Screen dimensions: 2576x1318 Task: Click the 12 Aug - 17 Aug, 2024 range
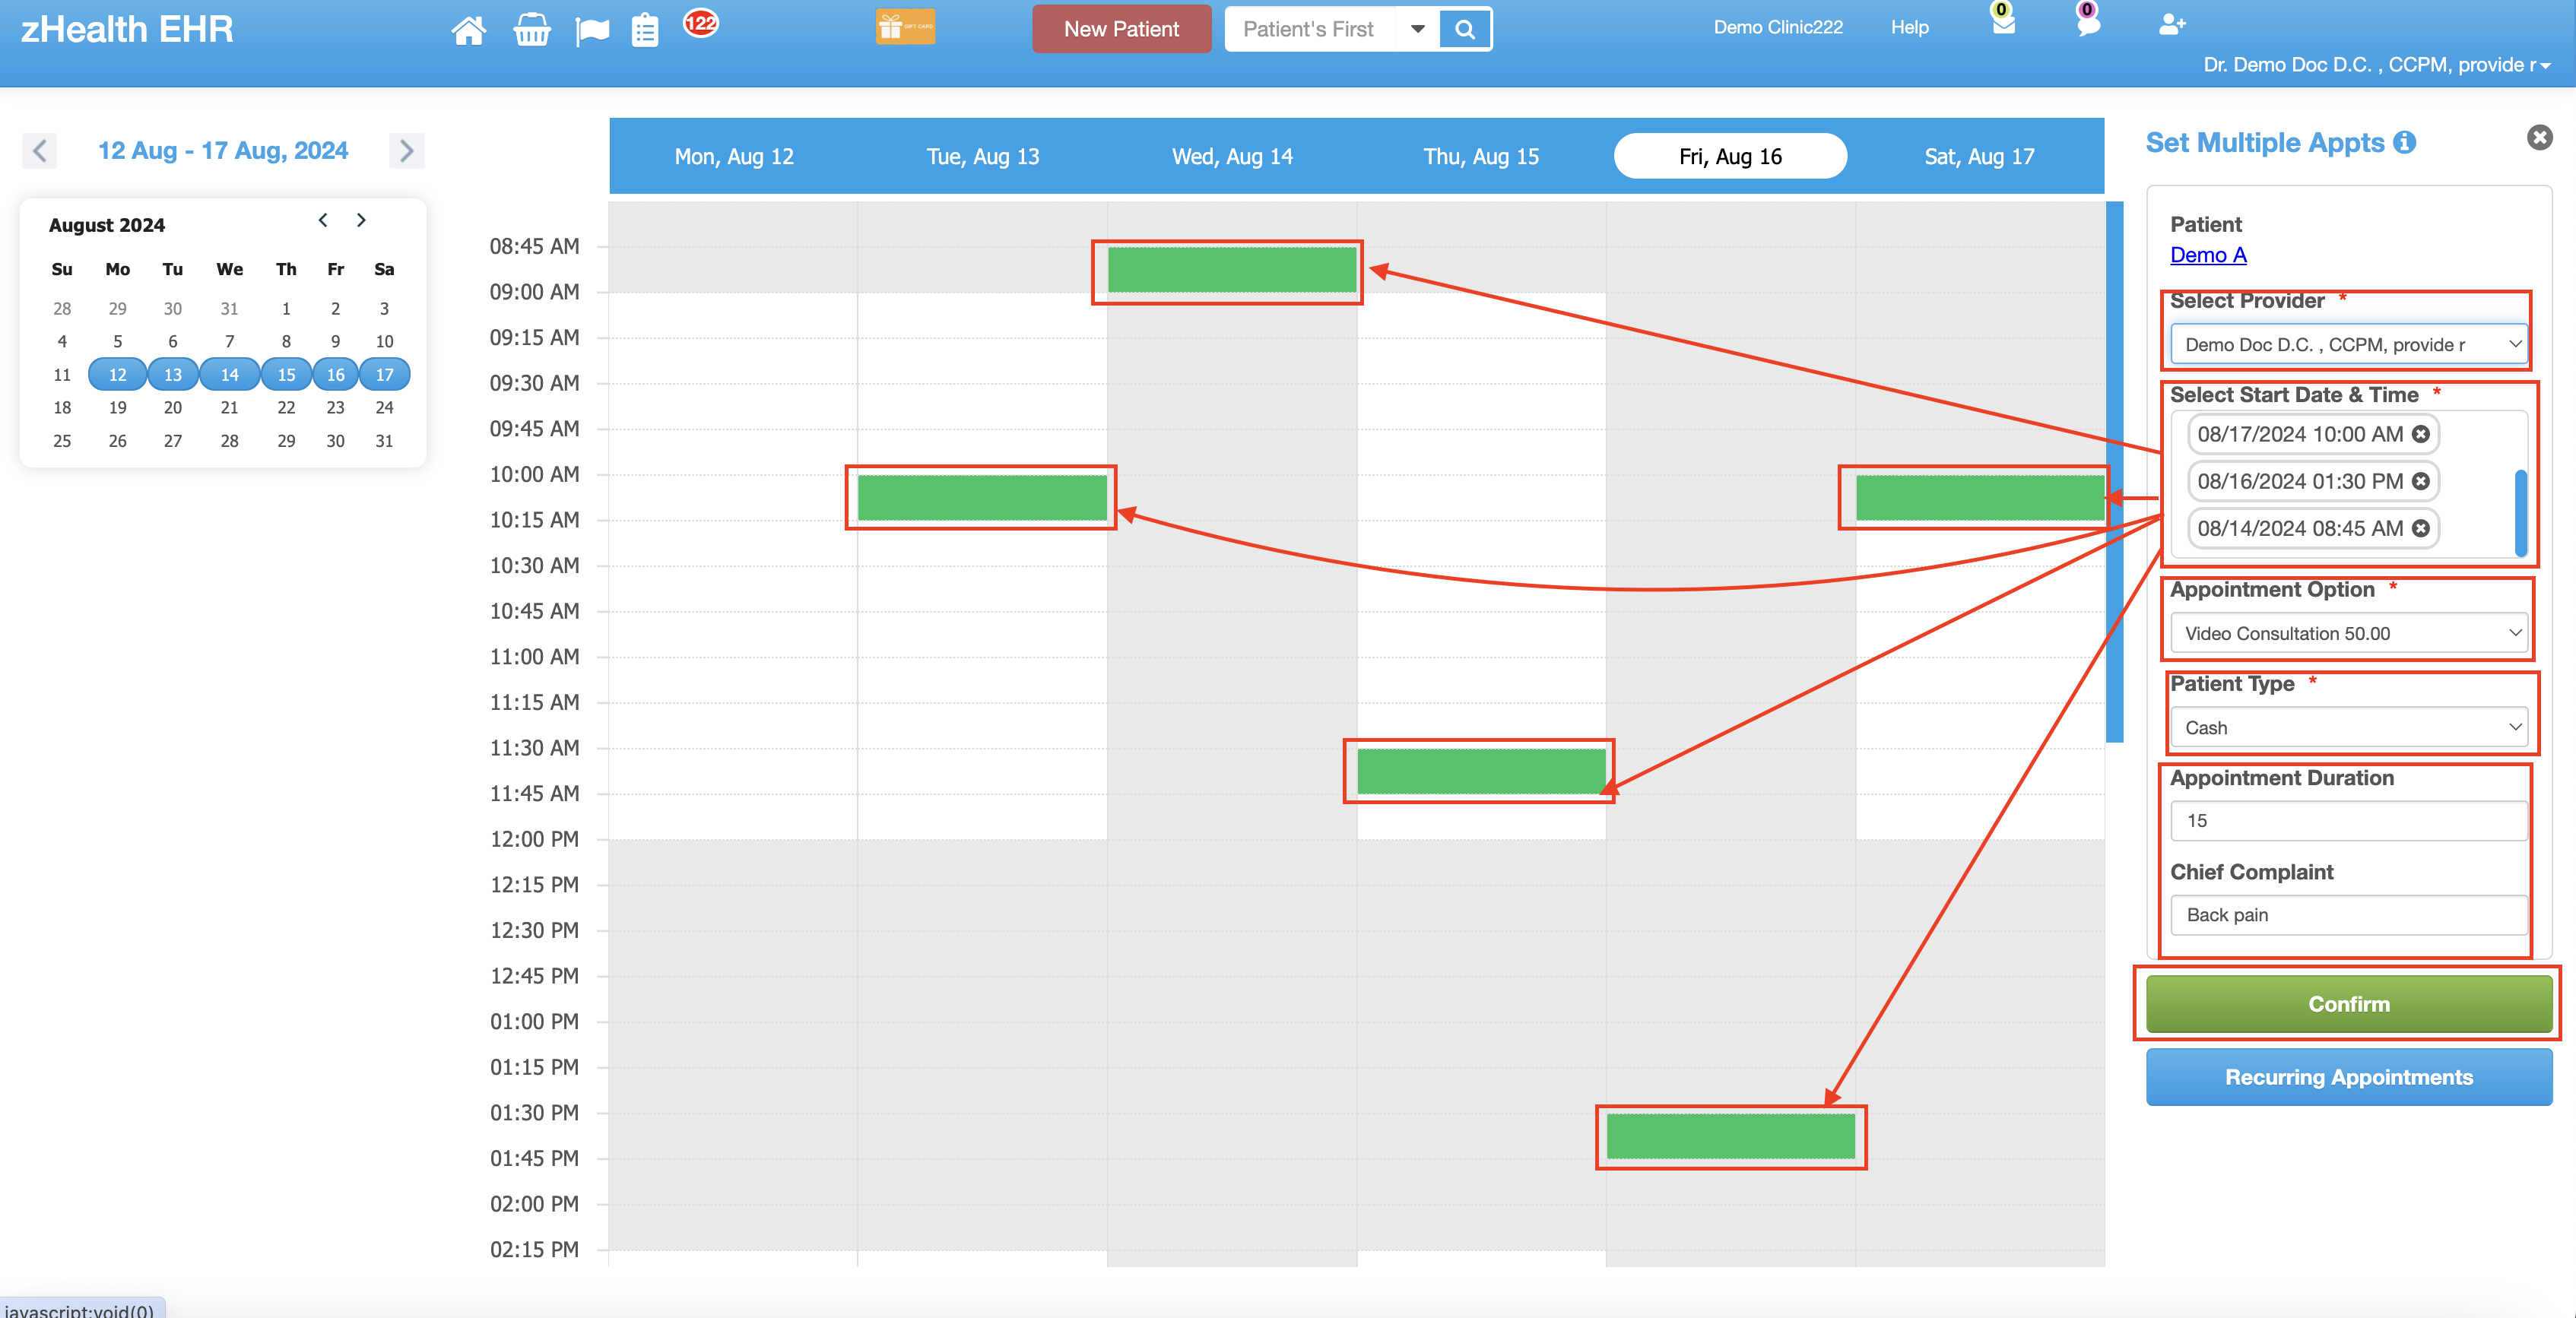(x=223, y=151)
